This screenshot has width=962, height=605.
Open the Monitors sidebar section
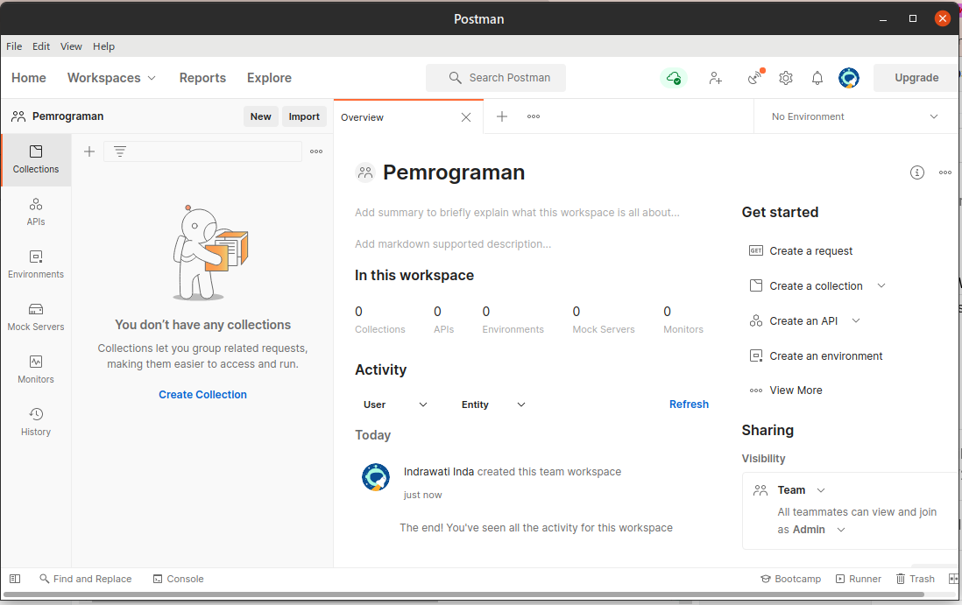click(36, 369)
